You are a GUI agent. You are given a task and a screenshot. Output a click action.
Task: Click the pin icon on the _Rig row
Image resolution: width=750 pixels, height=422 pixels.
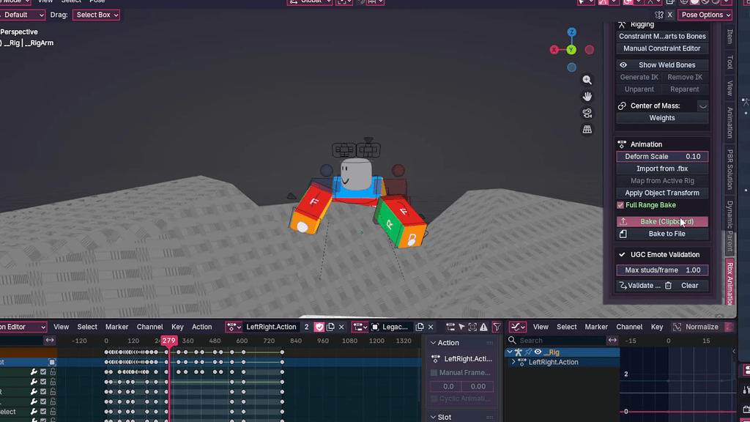click(x=528, y=352)
